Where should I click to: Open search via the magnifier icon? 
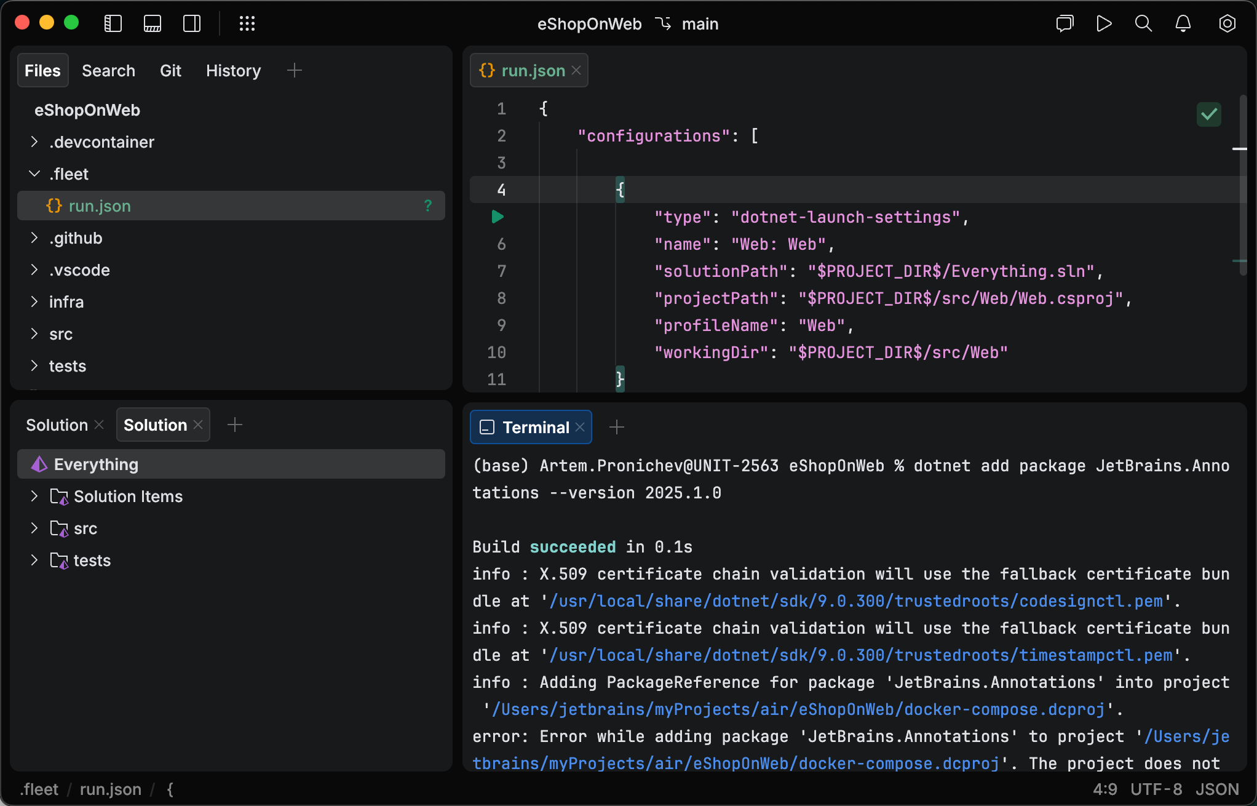(1143, 23)
